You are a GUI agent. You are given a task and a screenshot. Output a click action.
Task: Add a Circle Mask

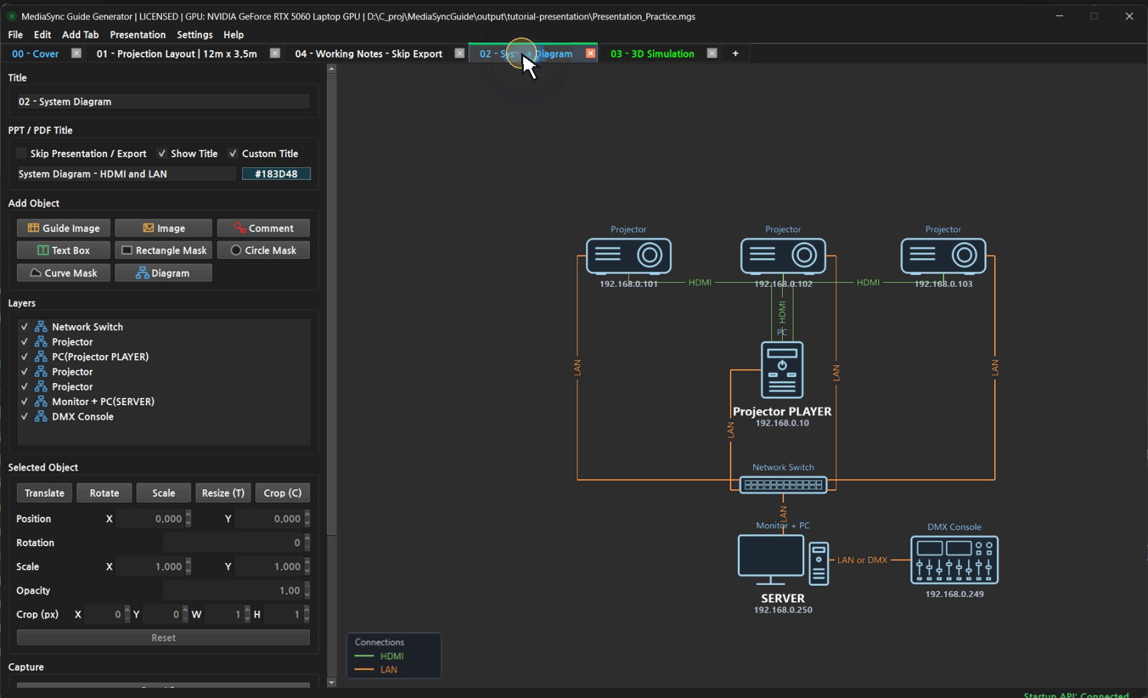click(264, 250)
